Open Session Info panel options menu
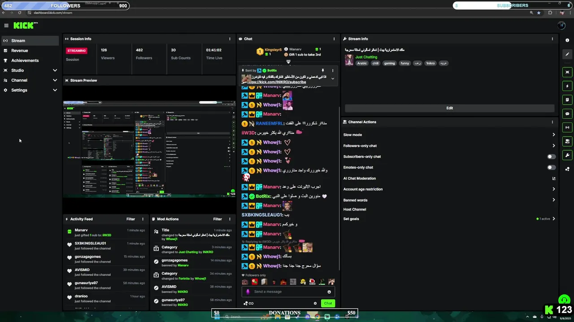 (x=230, y=39)
